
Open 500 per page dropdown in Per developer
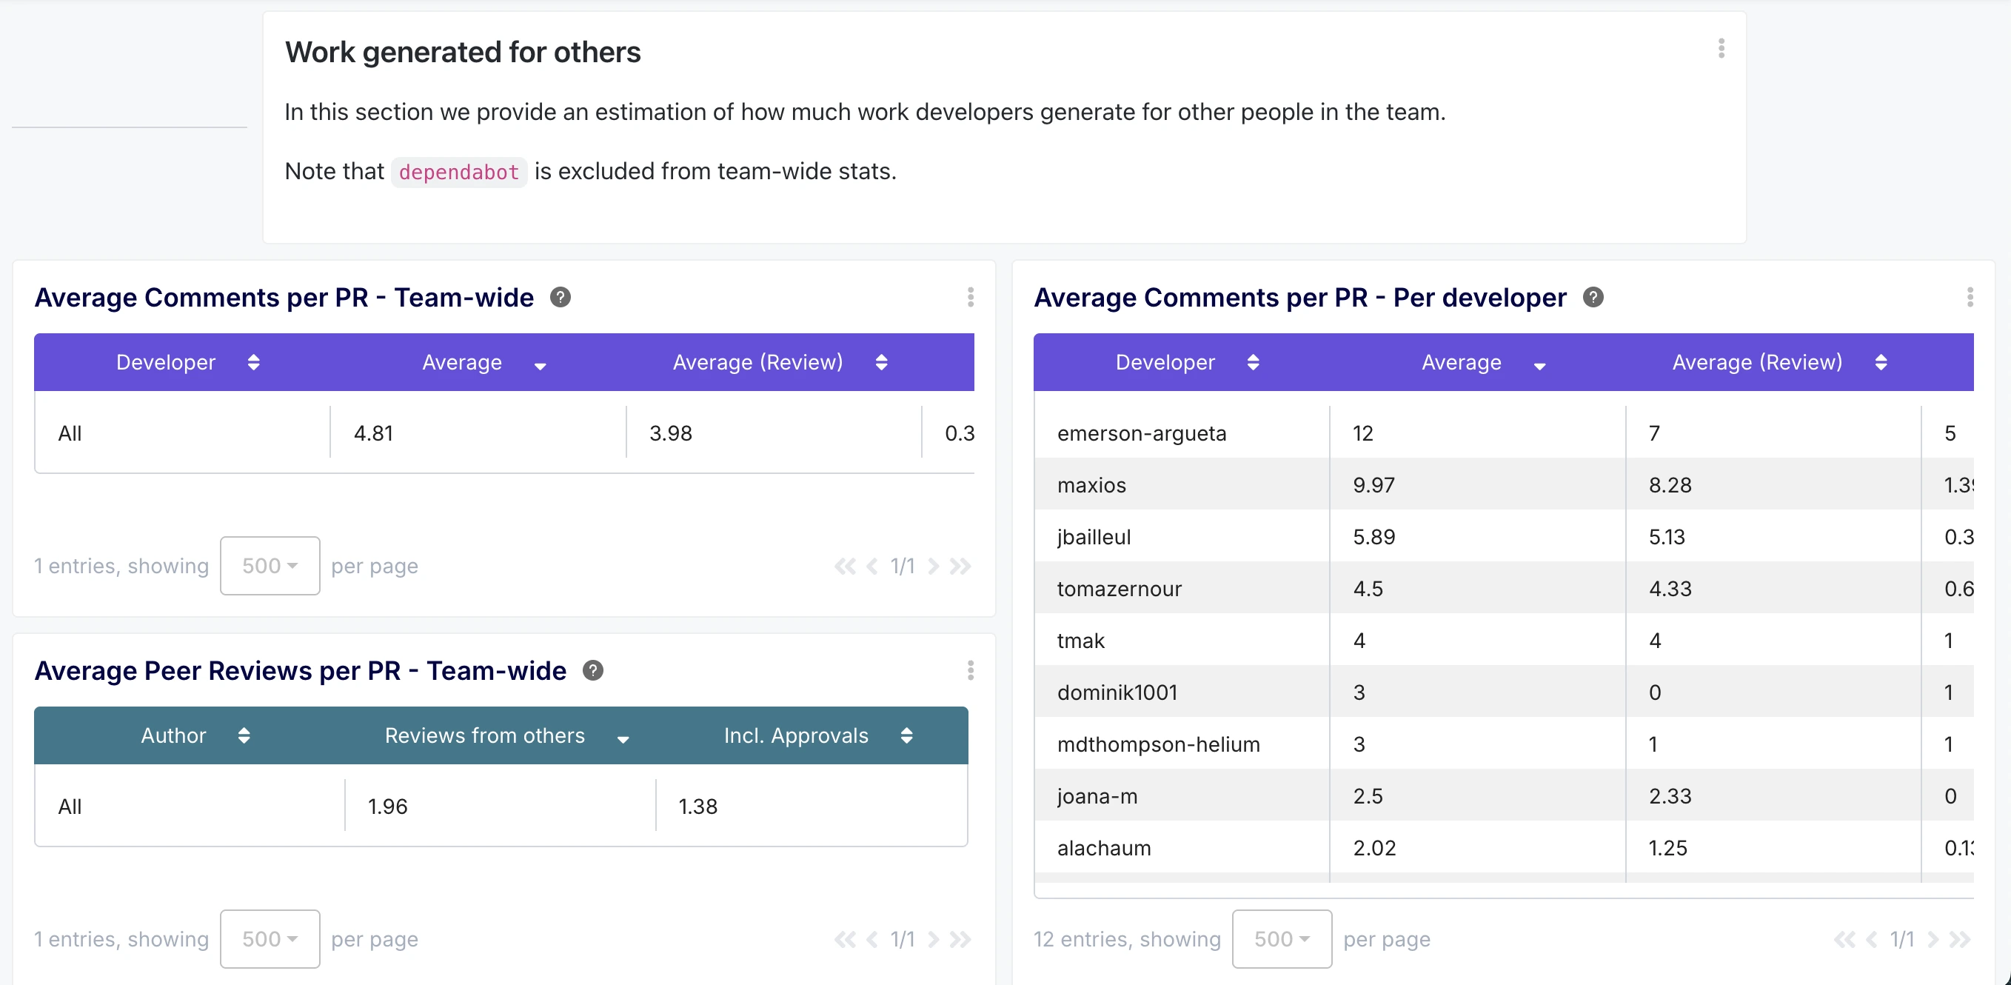(x=1281, y=939)
